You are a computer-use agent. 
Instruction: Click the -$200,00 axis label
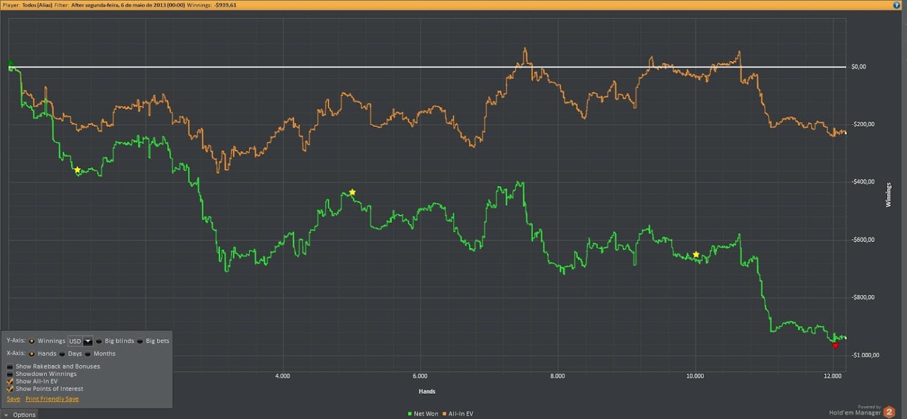point(863,124)
